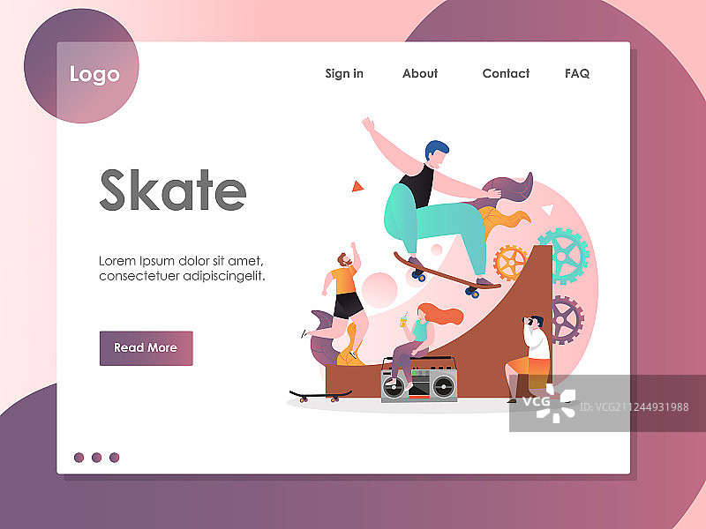Click the teal gear icon

coord(564,256)
